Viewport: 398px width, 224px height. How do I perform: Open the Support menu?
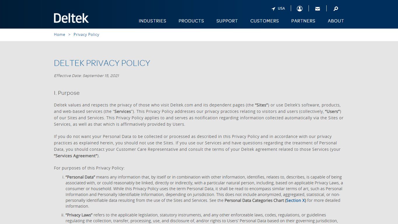point(227,21)
